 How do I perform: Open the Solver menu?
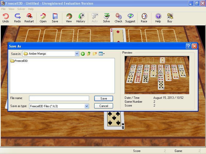(21, 9)
